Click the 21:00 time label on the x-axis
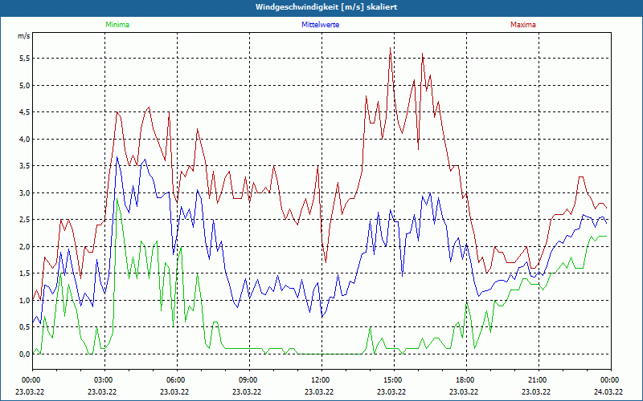643x401 pixels. point(539,380)
